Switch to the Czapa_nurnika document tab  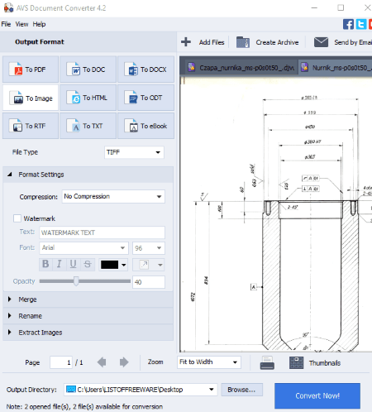pyautogui.click(x=241, y=67)
